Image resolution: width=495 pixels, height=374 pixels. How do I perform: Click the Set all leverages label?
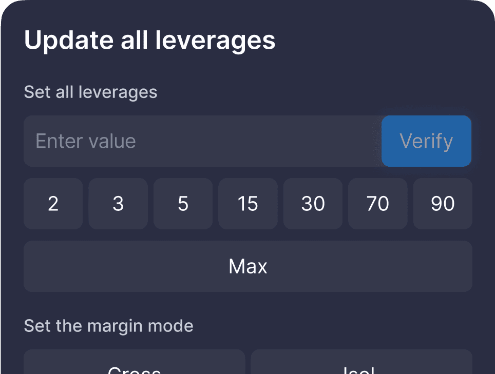[x=90, y=92]
